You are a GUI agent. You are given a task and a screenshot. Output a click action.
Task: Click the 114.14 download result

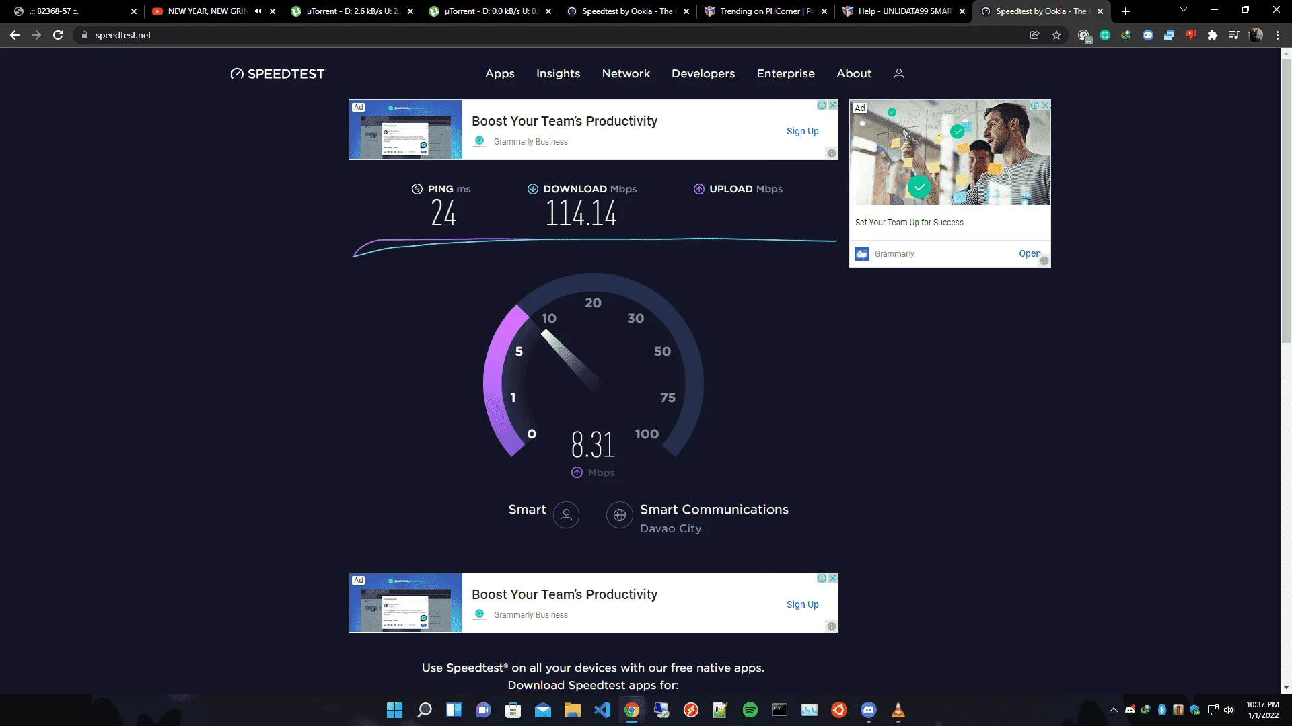pos(581,214)
